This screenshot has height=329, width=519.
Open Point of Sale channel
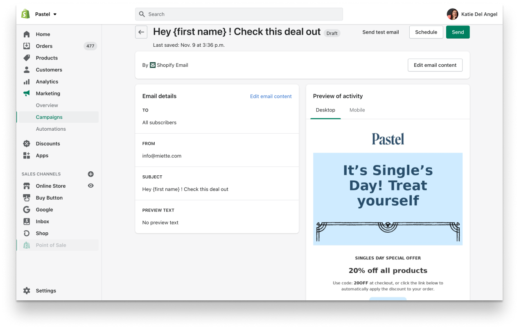pyautogui.click(x=51, y=245)
